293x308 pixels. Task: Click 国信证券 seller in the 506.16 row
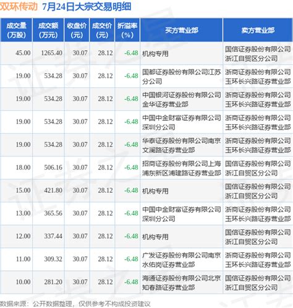[258, 168]
